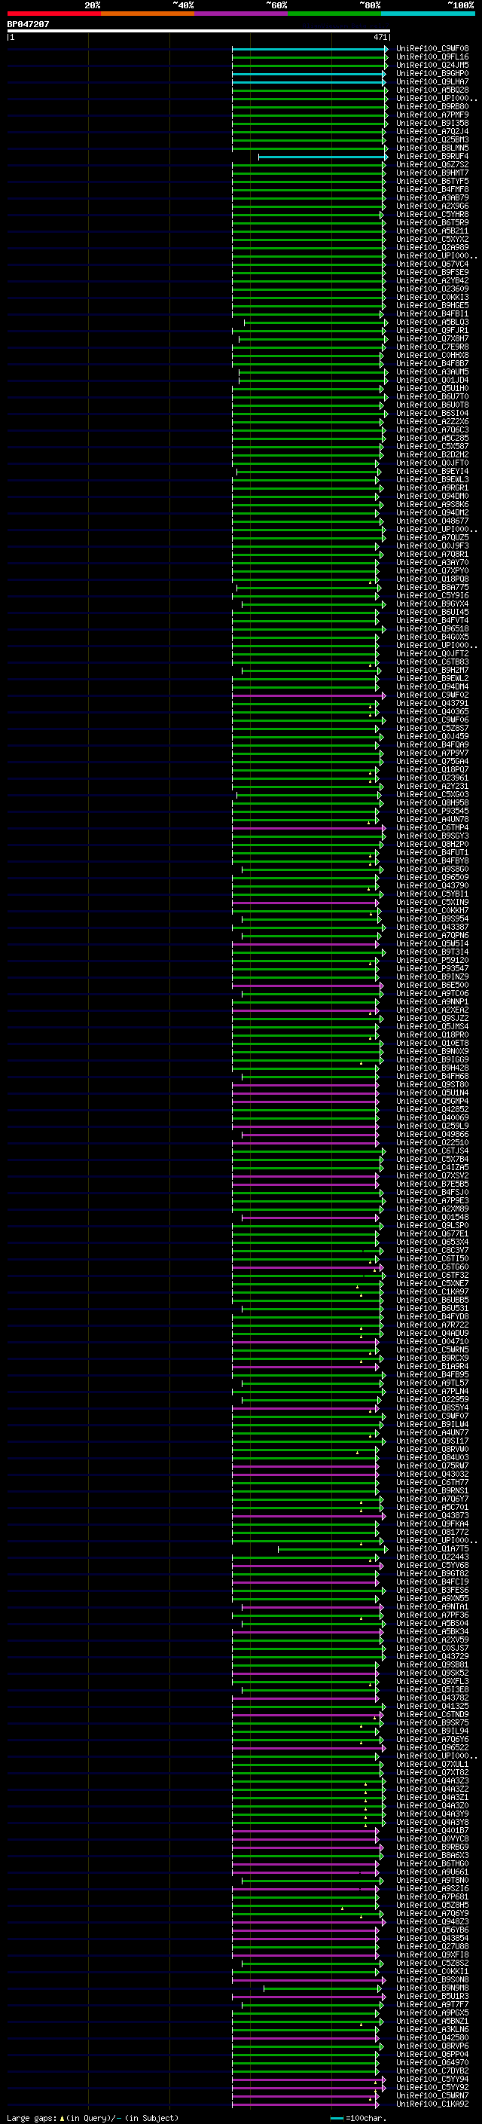Select the UniRef100_A9T8N0 label

(x=432, y=1880)
